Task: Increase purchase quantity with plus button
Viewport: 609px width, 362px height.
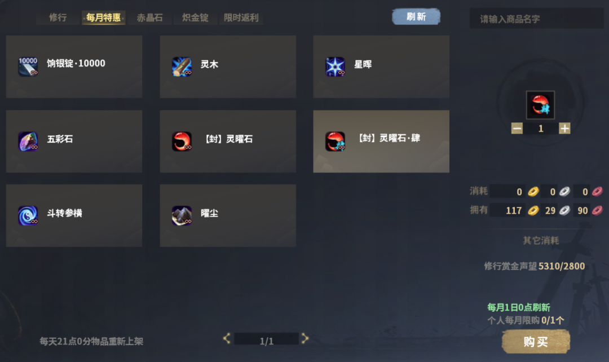Action: point(564,128)
